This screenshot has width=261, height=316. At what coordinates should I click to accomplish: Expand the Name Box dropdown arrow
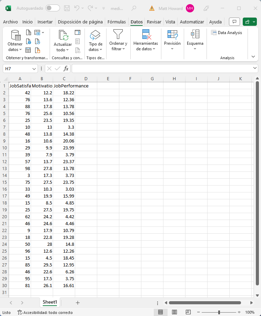(x=34, y=69)
